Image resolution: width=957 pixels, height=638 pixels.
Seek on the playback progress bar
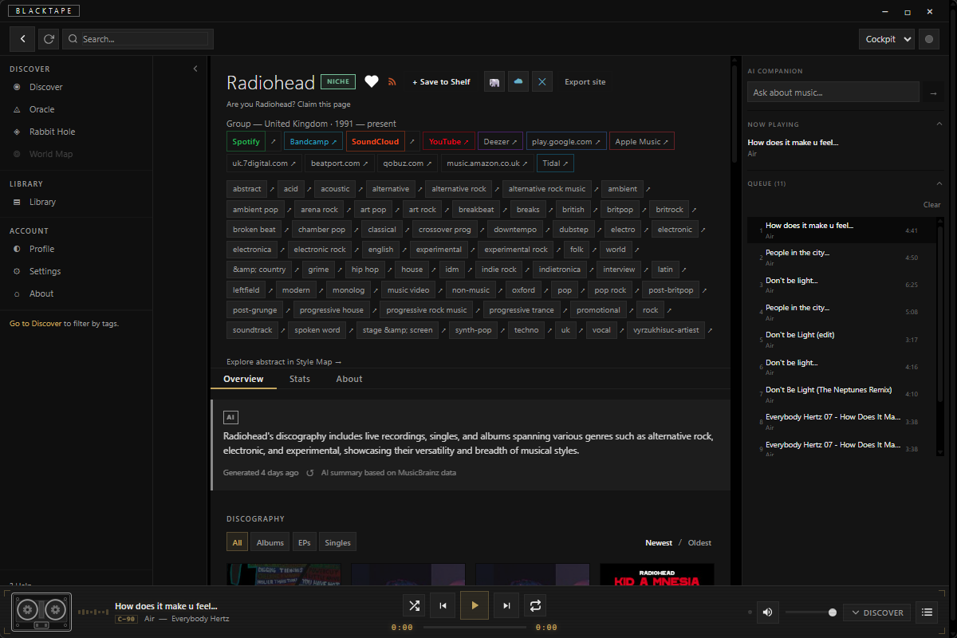[475, 628]
